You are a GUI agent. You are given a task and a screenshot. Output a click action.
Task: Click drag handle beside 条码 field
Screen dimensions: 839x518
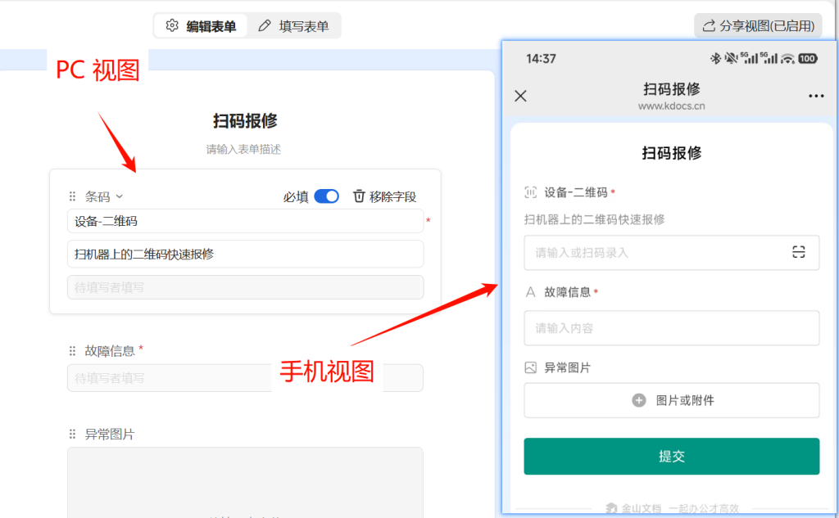click(72, 196)
